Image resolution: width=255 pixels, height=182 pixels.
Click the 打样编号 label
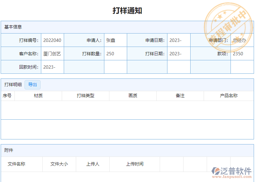pos(29,40)
